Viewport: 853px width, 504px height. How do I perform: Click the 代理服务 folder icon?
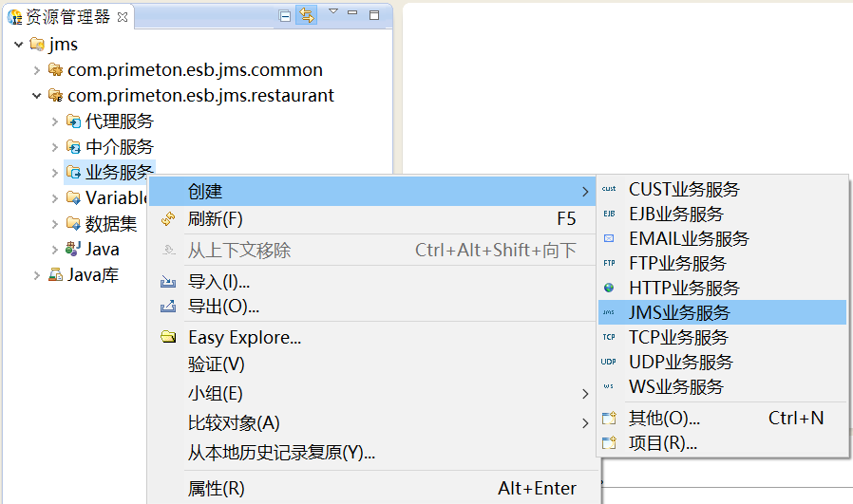pos(73,121)
